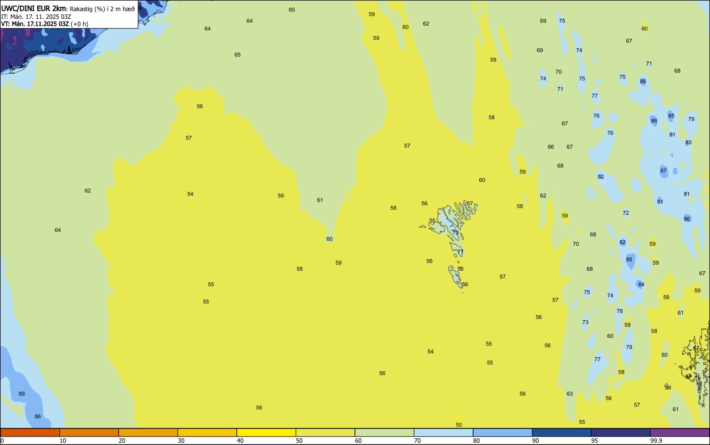Select the orange 10–20 legend segment

[89, 432]
